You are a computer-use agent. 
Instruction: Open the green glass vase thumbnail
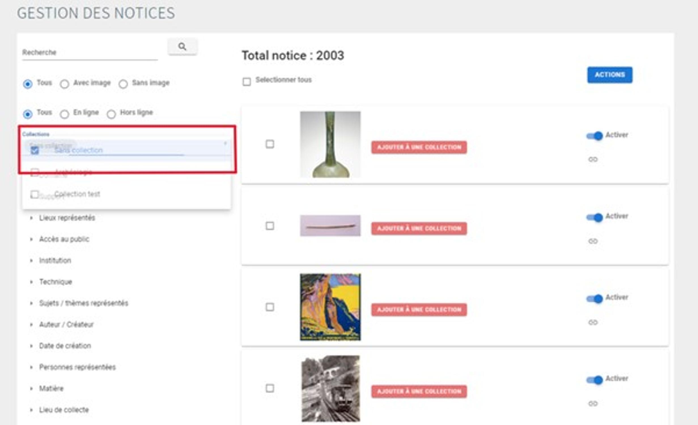330,144
